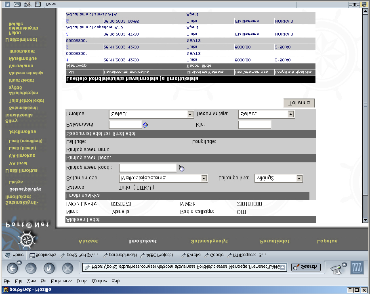Focus the Päivämäärä date input field
Screen dimensions: 370x294
(125, 124)
